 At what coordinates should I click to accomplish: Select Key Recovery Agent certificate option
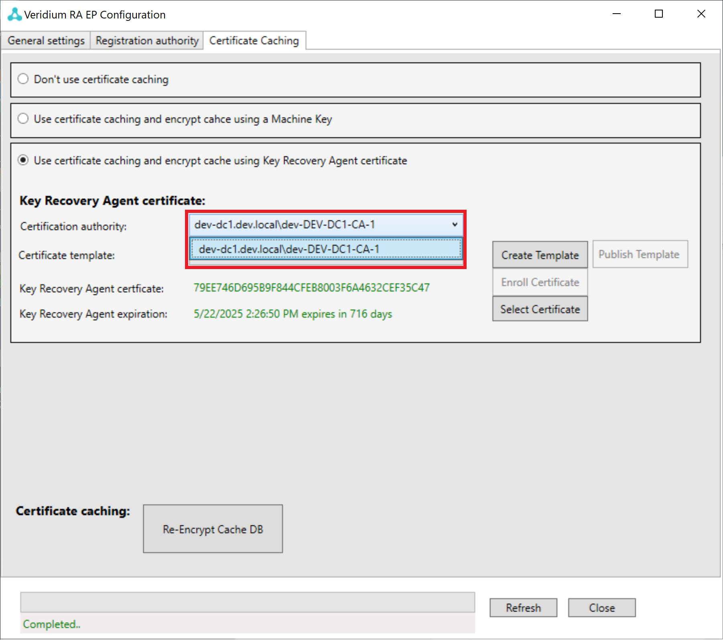click(23, 160)
